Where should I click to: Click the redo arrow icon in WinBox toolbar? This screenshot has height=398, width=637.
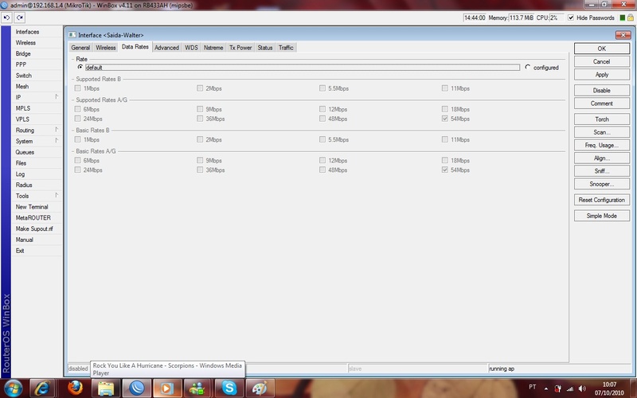19,18
